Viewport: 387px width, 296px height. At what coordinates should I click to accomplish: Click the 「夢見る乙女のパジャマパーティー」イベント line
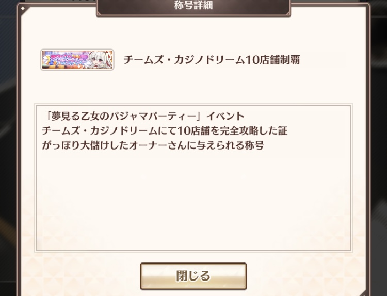tap(143, 116)
